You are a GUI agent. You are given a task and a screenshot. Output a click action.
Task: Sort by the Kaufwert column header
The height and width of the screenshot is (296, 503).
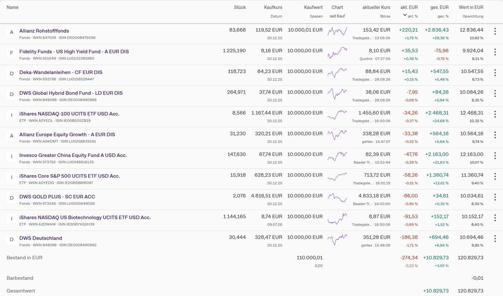pos(313,8)
